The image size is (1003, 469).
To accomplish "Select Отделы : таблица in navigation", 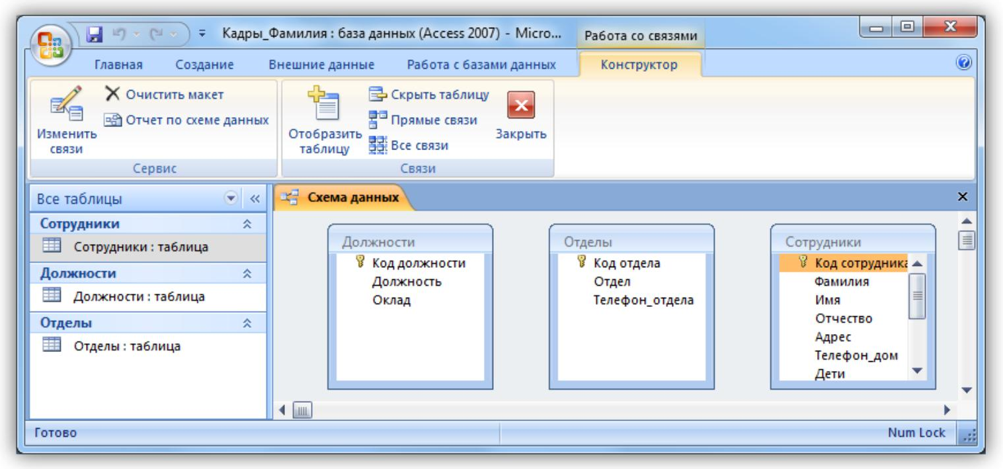I will click(x=148, y=346).
